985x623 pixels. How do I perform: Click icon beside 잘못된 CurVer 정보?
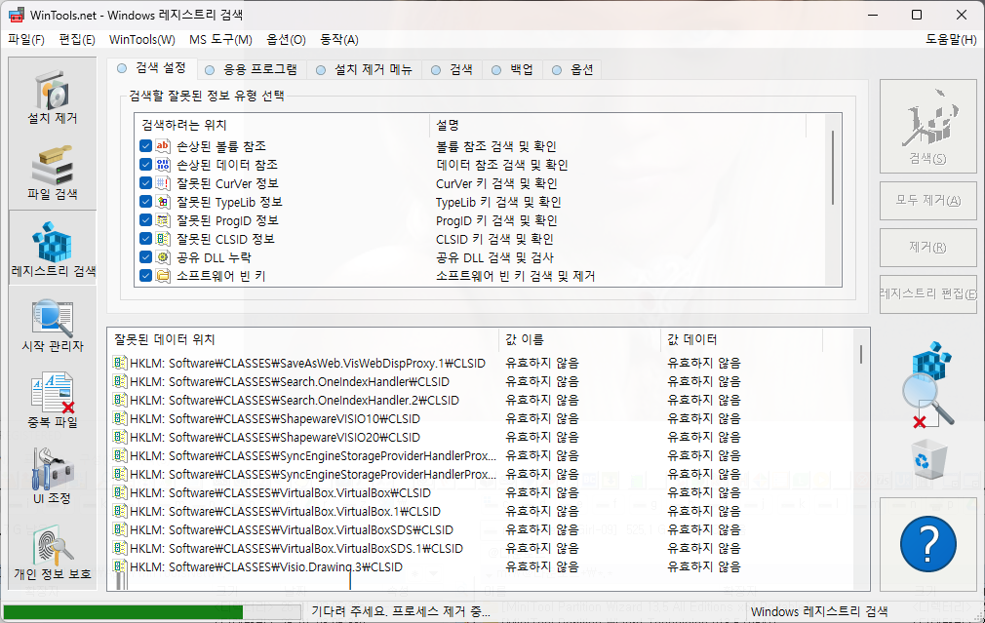click(163, 182)
